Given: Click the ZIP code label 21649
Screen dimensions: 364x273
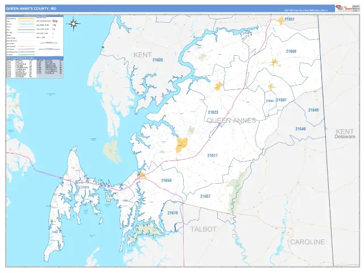Looking at the screenshot, I should pyautogui.click(x=313, y=110).
